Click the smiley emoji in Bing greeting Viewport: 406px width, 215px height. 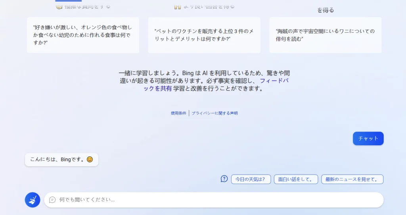pos(90,159)
